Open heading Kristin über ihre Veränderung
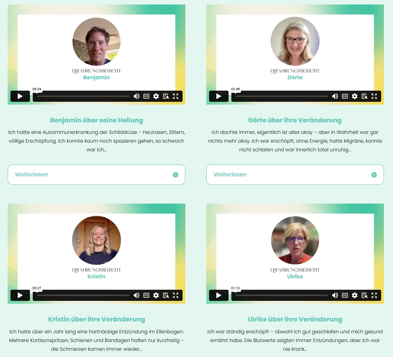The image size is (393, 357). click(x=97, y=319)
